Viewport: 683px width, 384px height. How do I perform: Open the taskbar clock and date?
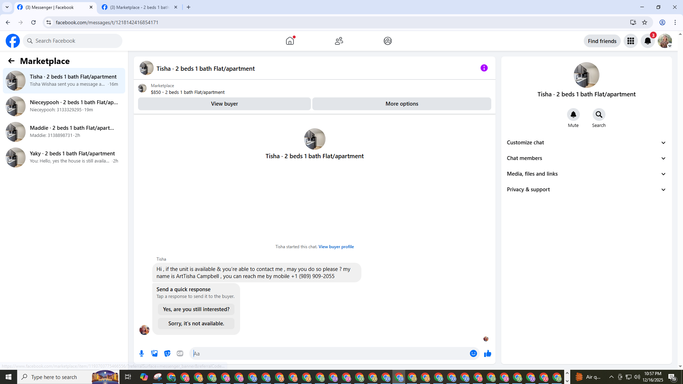653,377
